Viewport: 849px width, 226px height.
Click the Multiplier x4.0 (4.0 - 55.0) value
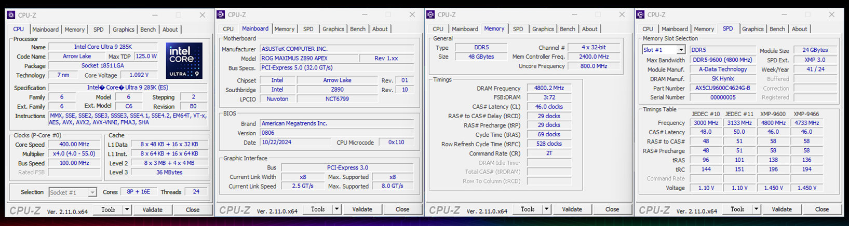[74, 154]
